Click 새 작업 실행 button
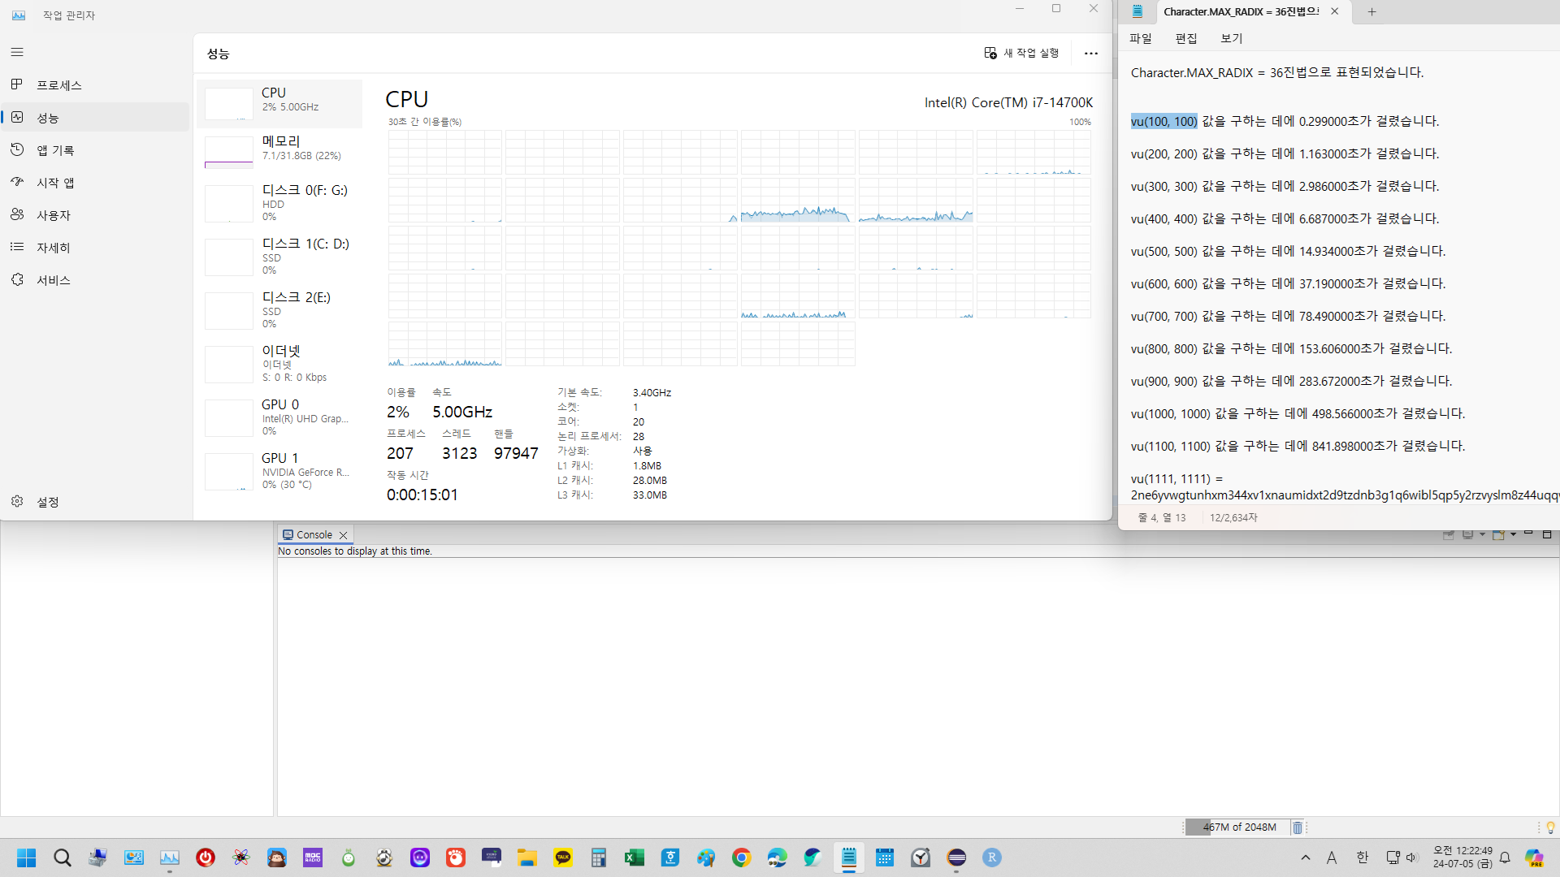Screen dimensions: 1560x877 point(1021,53)
